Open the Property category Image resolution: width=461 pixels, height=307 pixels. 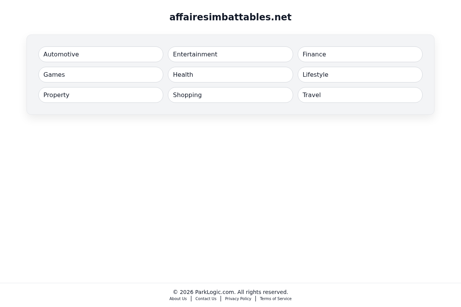pyautogui.click(x=101, y=95)
